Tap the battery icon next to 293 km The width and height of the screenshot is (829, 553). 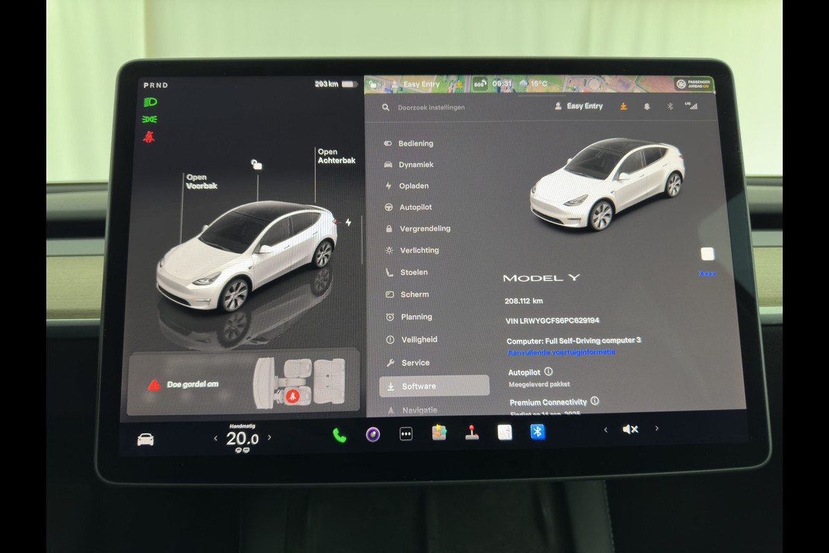350,84
